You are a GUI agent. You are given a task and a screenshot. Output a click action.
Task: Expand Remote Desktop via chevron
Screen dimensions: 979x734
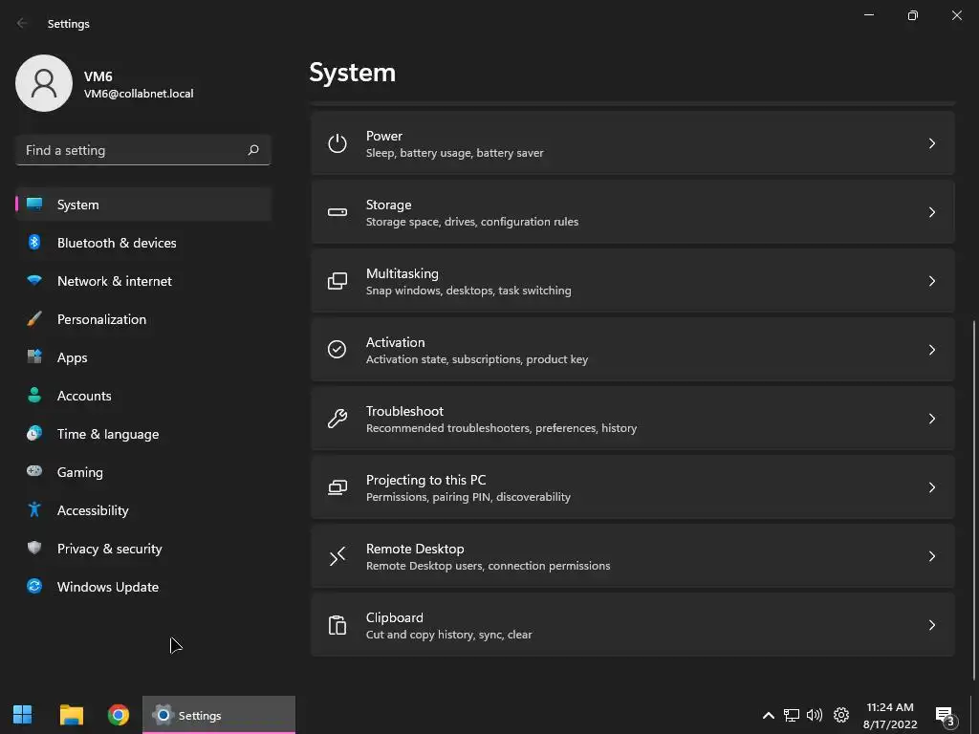[931, 556]
